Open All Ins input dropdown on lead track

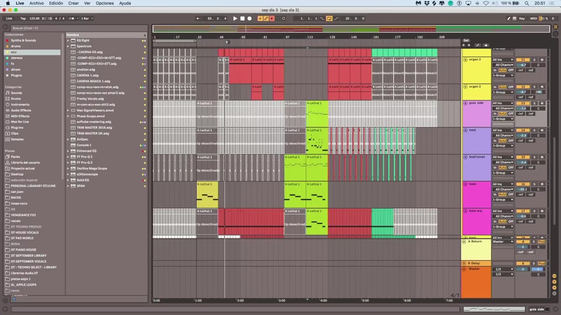[503, 130]
